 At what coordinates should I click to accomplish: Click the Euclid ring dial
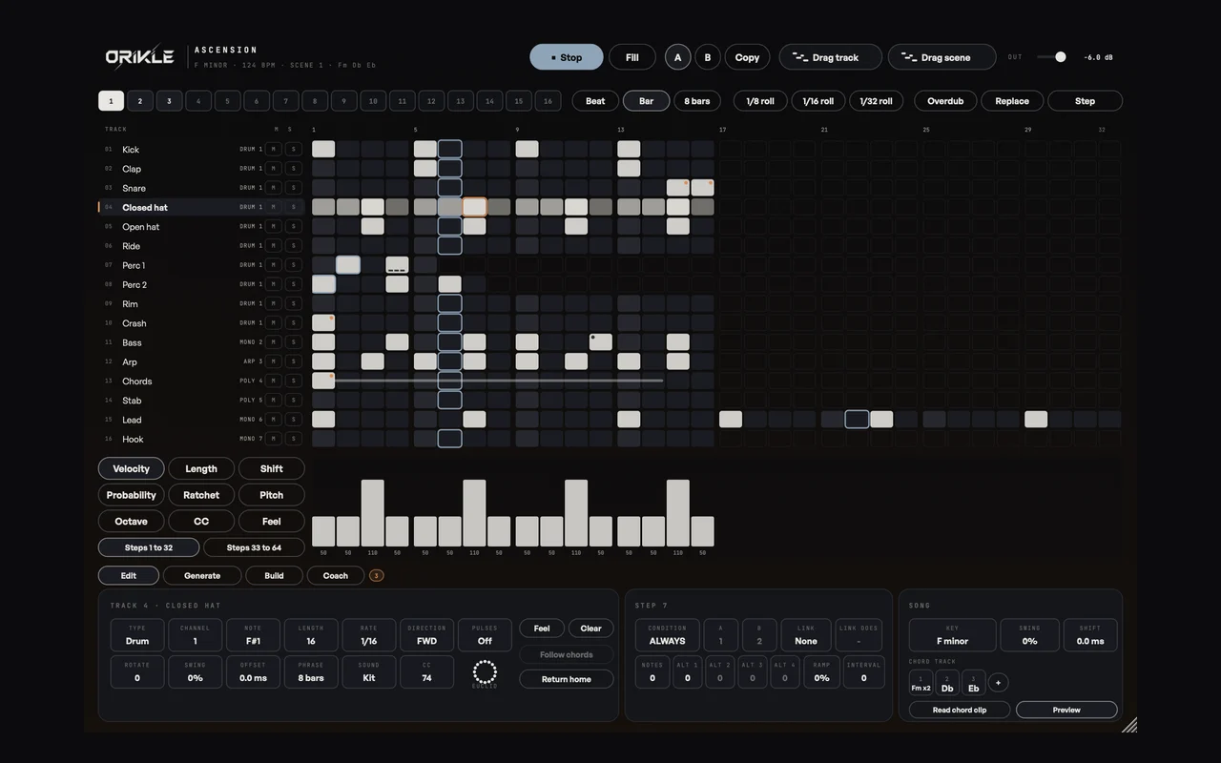pyautogui.click(x=485, y=672)
